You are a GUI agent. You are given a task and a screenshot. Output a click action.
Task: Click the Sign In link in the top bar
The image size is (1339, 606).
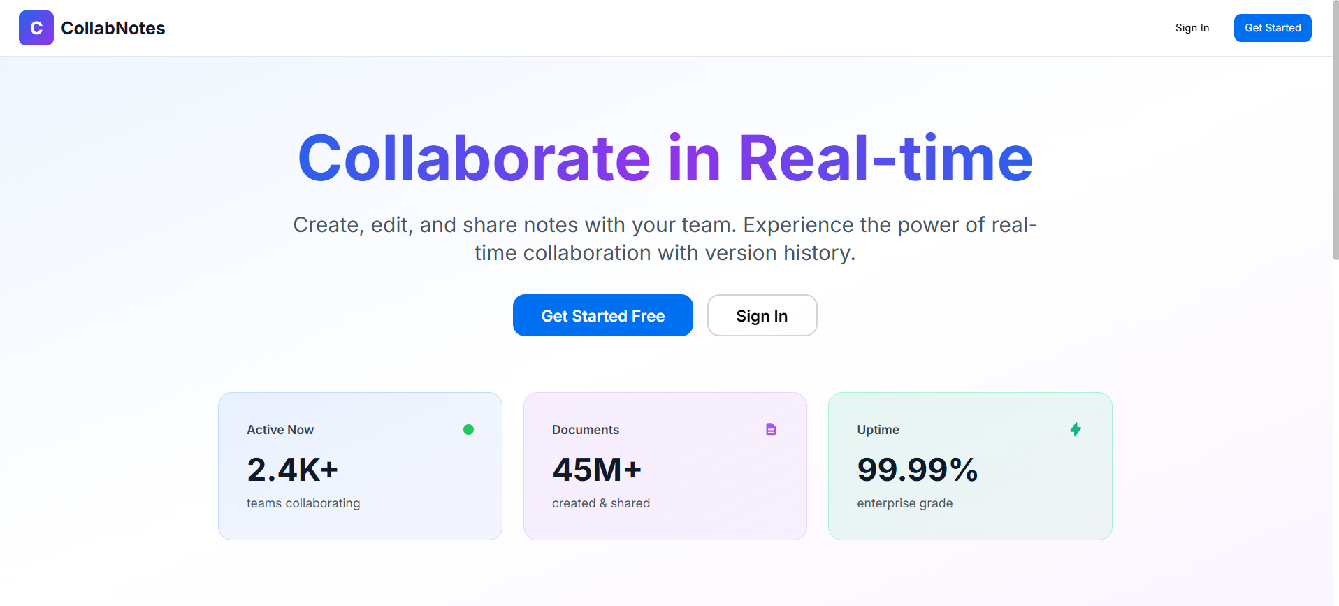coord(1192,28)
